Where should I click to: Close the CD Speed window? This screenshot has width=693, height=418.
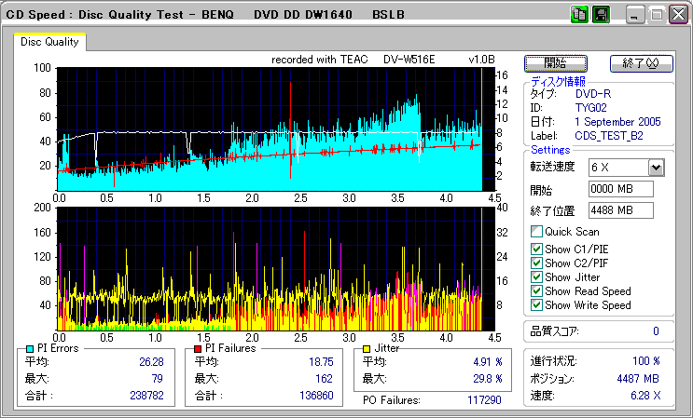(x=678, y=15)
